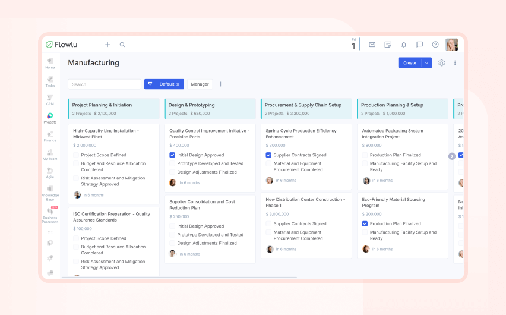
Task: Click the blue Create button
Action: point(409,63)
